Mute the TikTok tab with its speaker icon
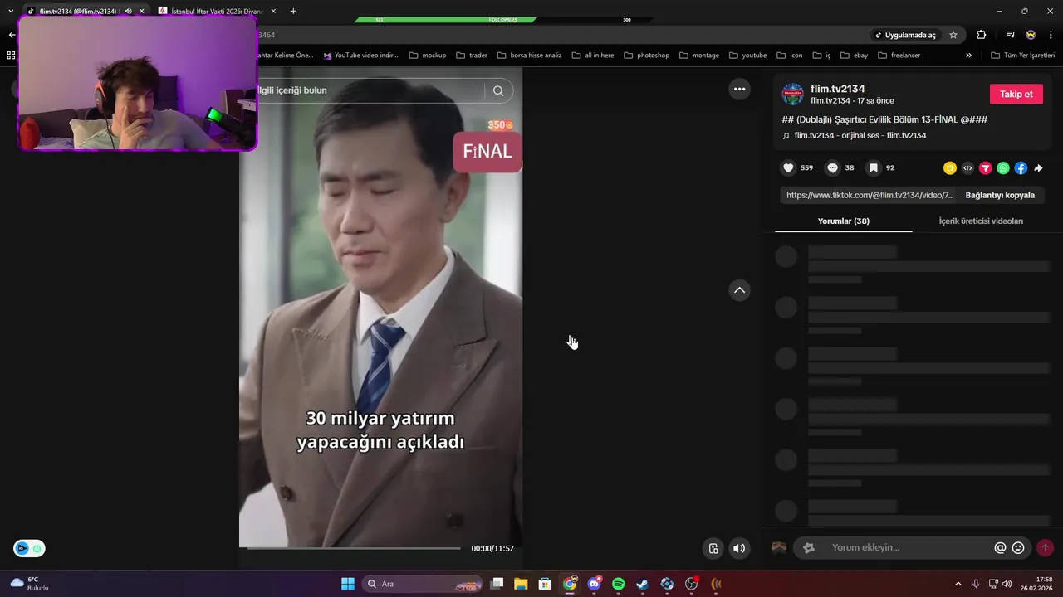 coord(128,12)
